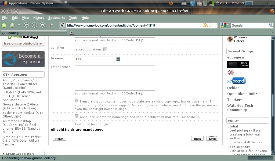Screen dimensions: 275x161
Task: Open the back/forward history dropdown arrow
Action: (19, 25)
